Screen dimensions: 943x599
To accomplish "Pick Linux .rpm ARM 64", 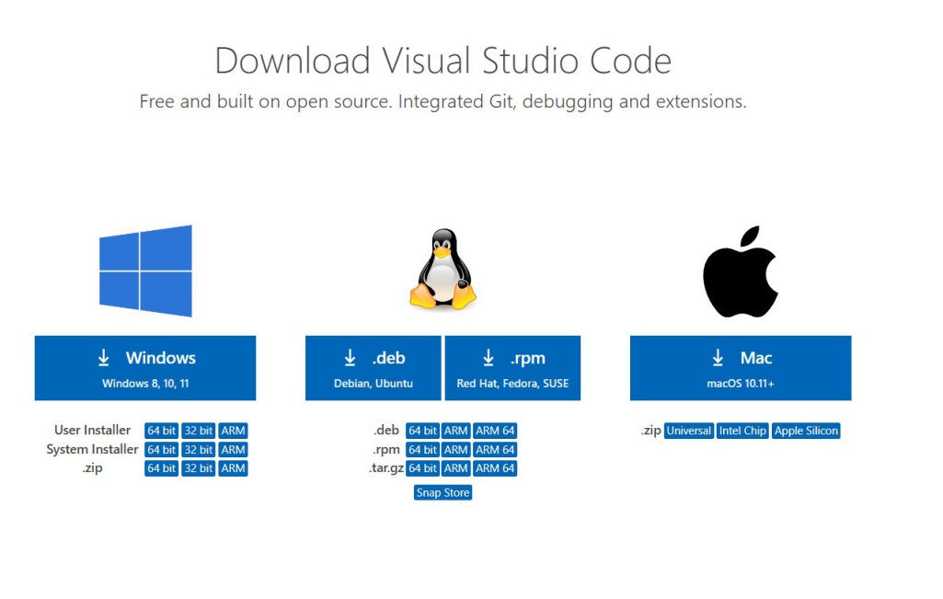I will click(495, 450).
